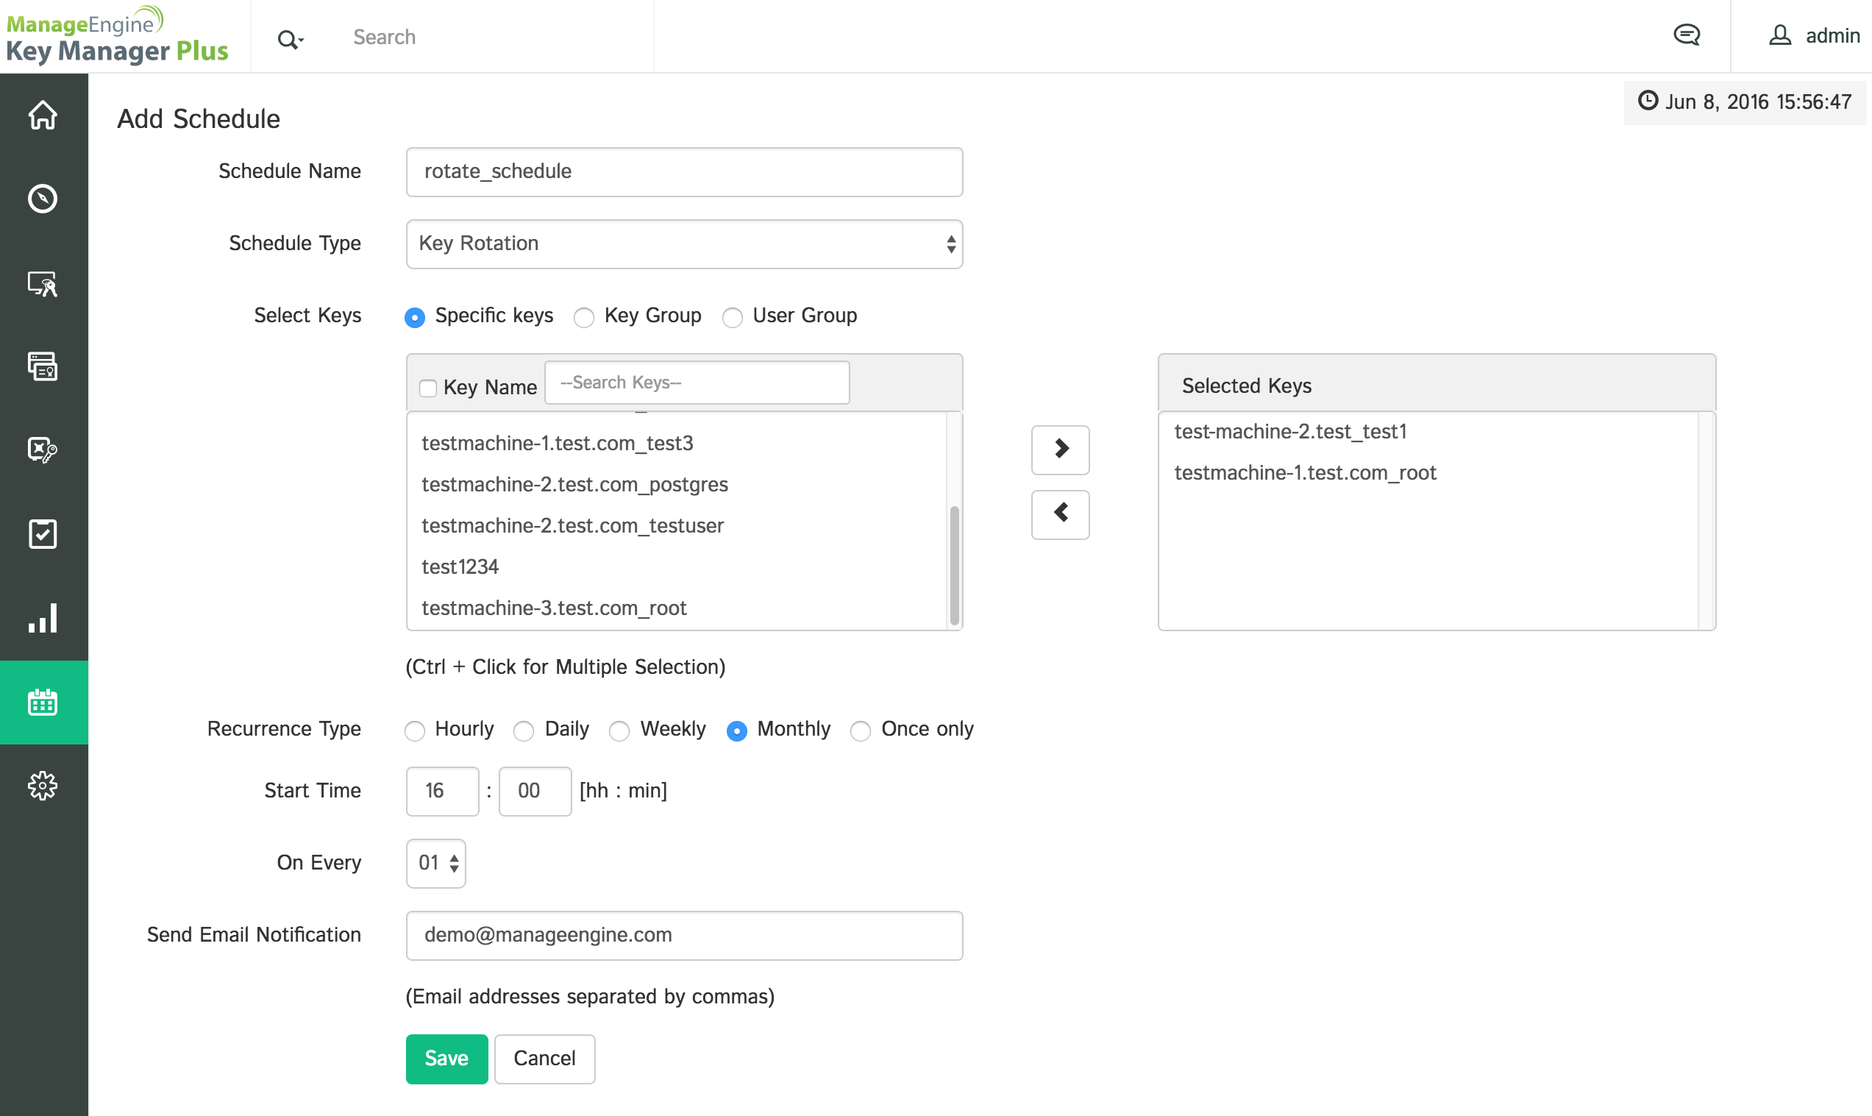Click the bar chart Reports sidebar icon

[x=43, y=618]
